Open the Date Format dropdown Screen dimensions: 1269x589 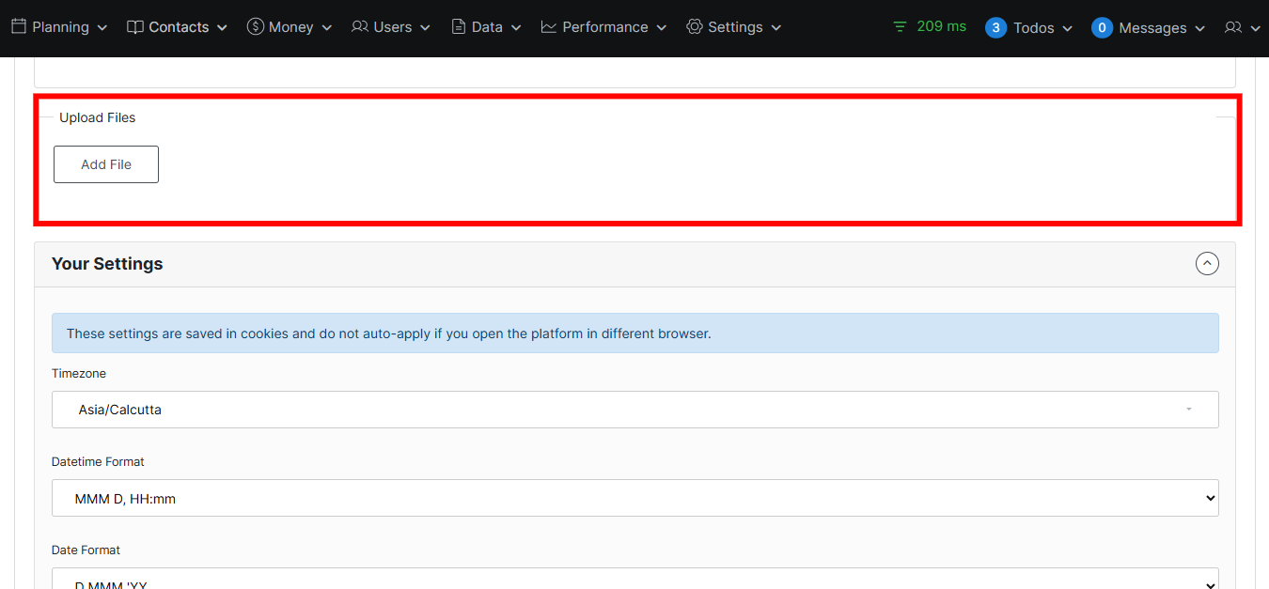pyautogui.click(x=634, y=581)
